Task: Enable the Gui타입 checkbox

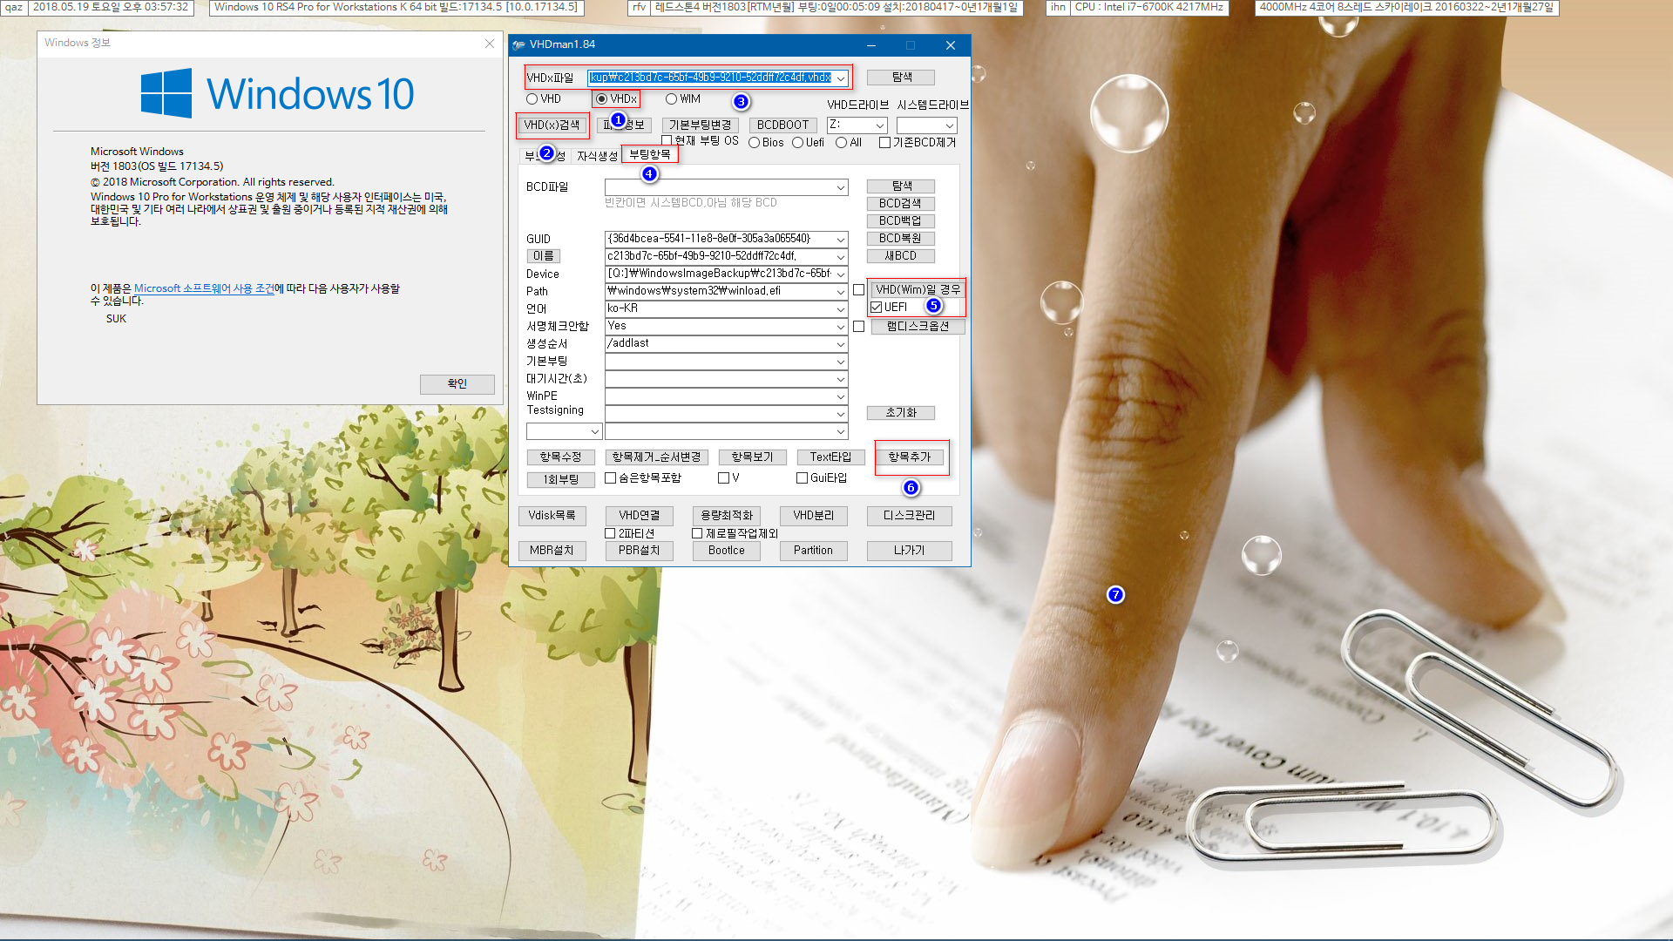Action: [x=802, y=478]
